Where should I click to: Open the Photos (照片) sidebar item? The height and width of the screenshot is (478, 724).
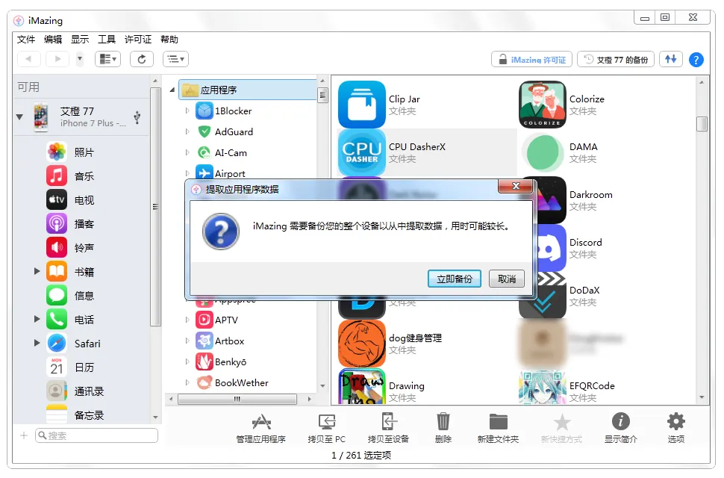coord(72,152)
